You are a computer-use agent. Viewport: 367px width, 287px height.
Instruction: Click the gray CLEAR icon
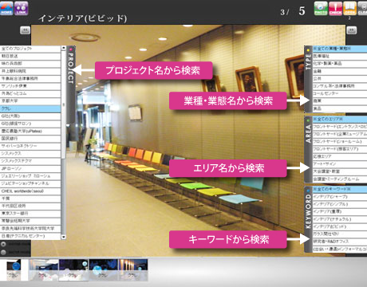tap(362, 8)
